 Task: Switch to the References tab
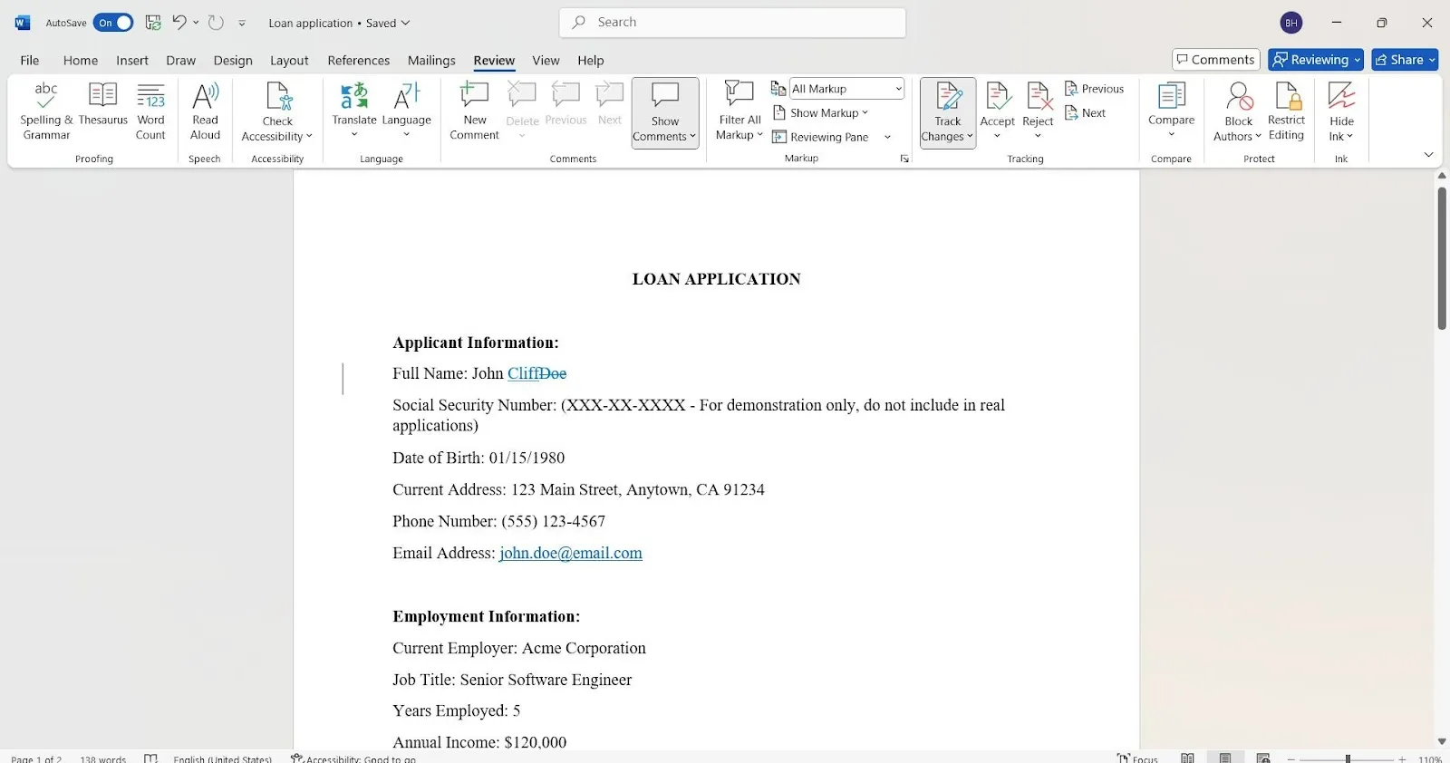tap(358, 60)
